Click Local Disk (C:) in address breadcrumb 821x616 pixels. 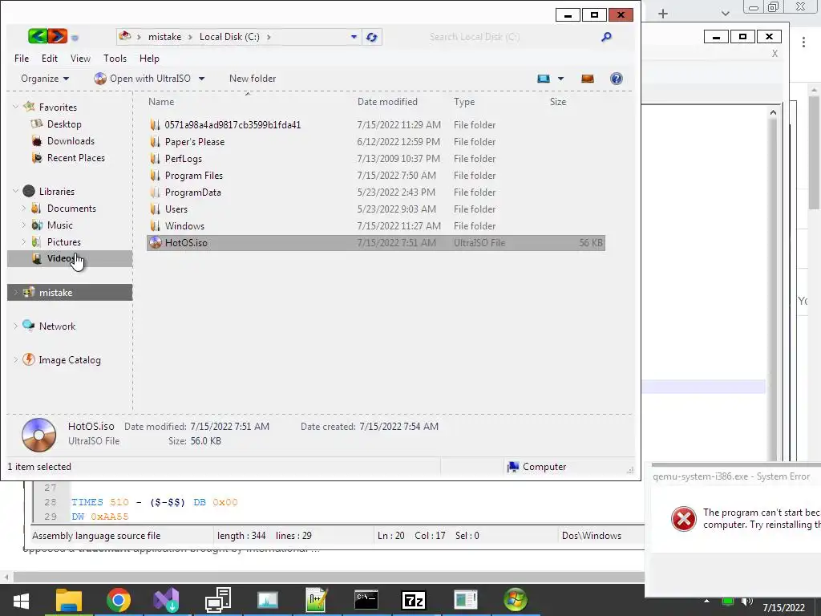click(229, 37)
